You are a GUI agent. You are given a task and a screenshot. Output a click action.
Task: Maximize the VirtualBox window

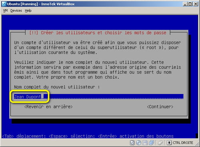190,4
